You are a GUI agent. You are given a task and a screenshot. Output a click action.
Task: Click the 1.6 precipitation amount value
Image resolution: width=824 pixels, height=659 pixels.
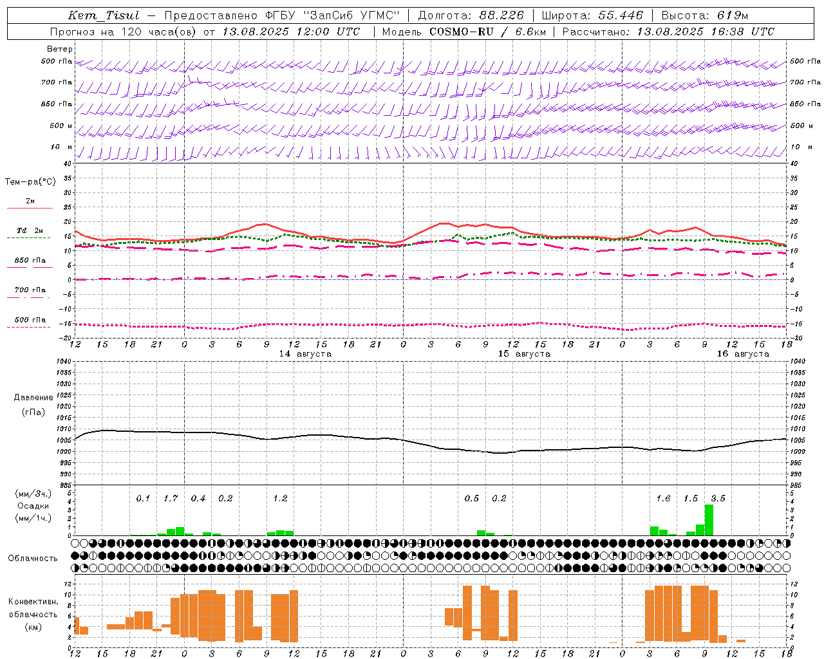663,498
